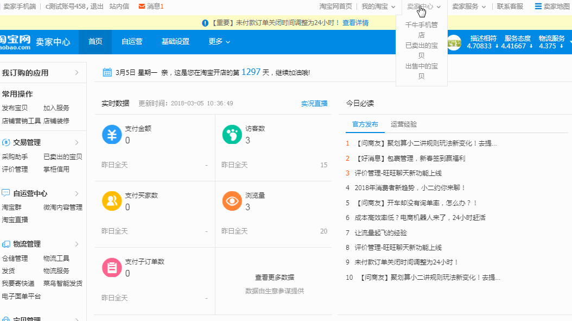Open 查看更多数据 link

[x=275, y=277]
